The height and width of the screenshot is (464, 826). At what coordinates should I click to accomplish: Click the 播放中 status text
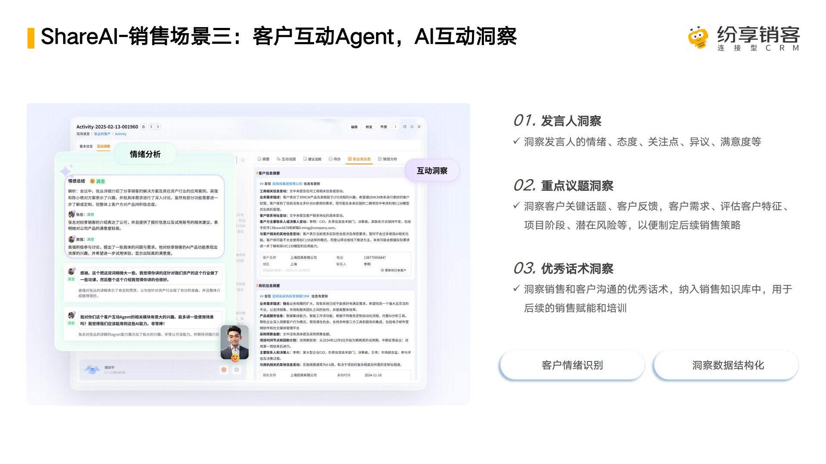pos(109,368)
